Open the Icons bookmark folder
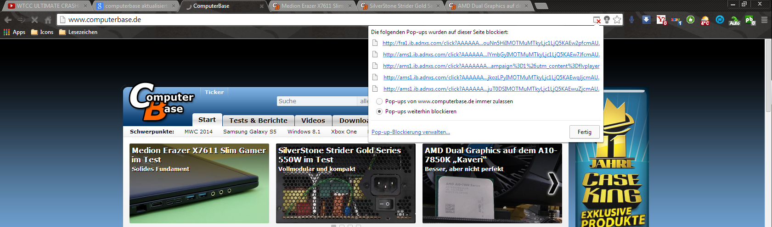772x227 pixels. (x=42, y=32)
